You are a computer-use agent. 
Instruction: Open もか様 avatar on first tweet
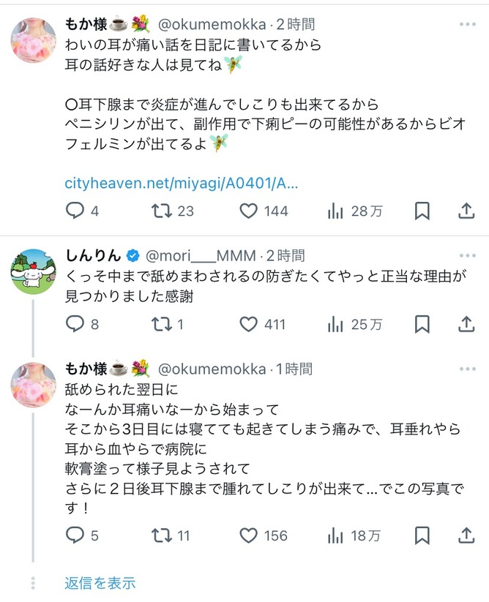pos(33,39)
